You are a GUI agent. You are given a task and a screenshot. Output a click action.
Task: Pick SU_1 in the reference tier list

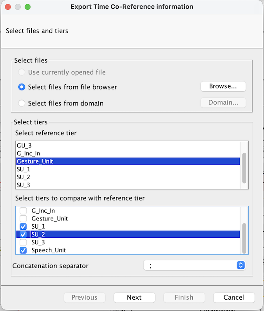24,169
